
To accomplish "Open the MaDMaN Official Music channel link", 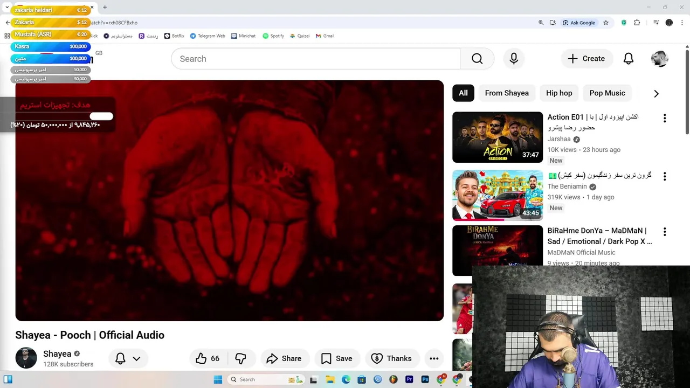I will coord(581,252).
